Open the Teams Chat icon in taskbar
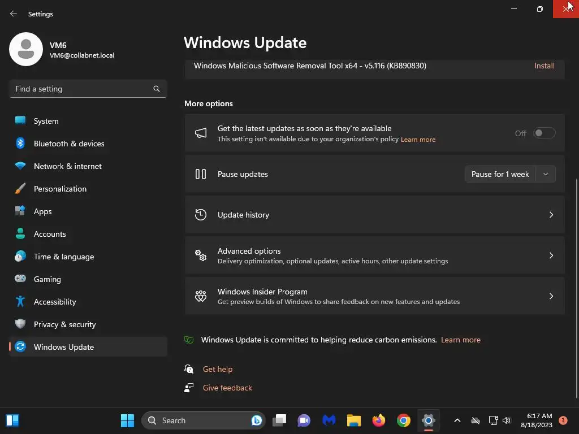This screenshot has width=579, height=434. tap(304, 420)
